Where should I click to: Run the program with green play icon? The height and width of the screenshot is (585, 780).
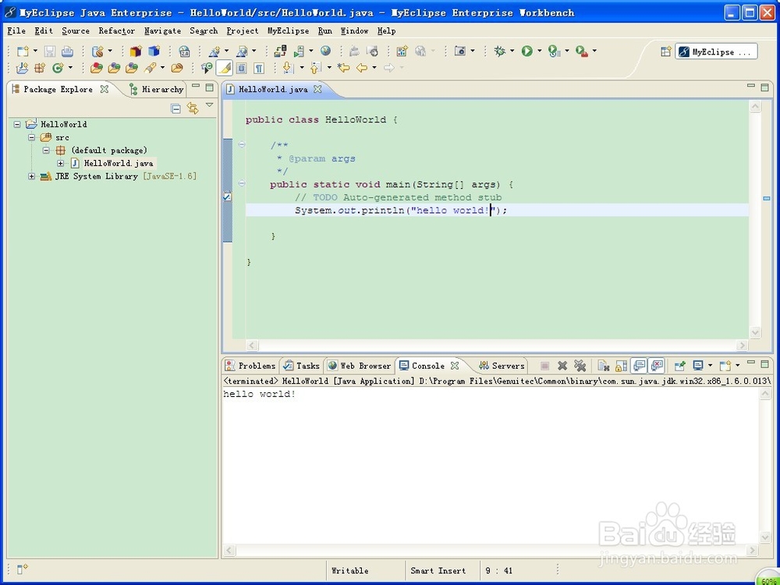tap(526, 51)
